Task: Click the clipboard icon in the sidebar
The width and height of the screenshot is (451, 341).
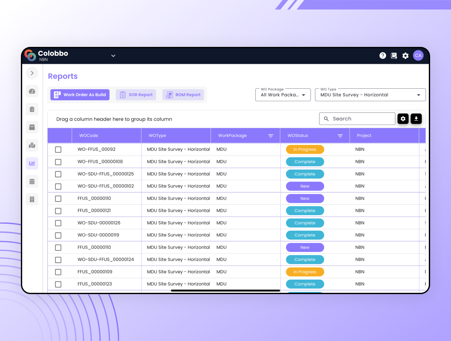Action: 32,109
